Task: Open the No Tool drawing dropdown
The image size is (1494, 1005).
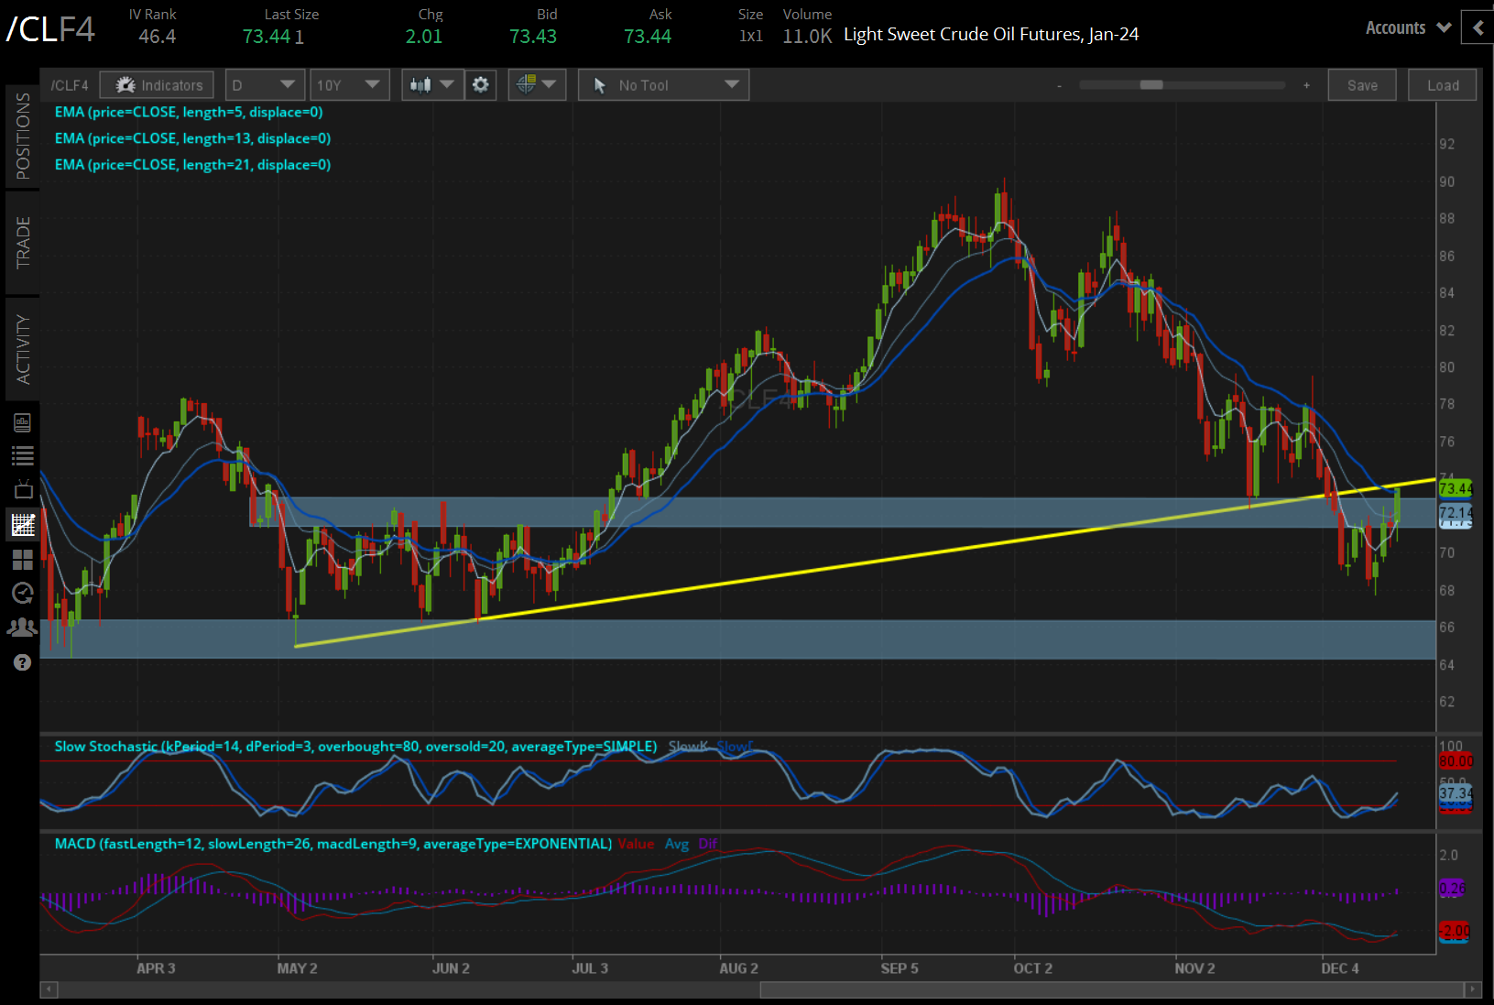Action: click(663, 85)
